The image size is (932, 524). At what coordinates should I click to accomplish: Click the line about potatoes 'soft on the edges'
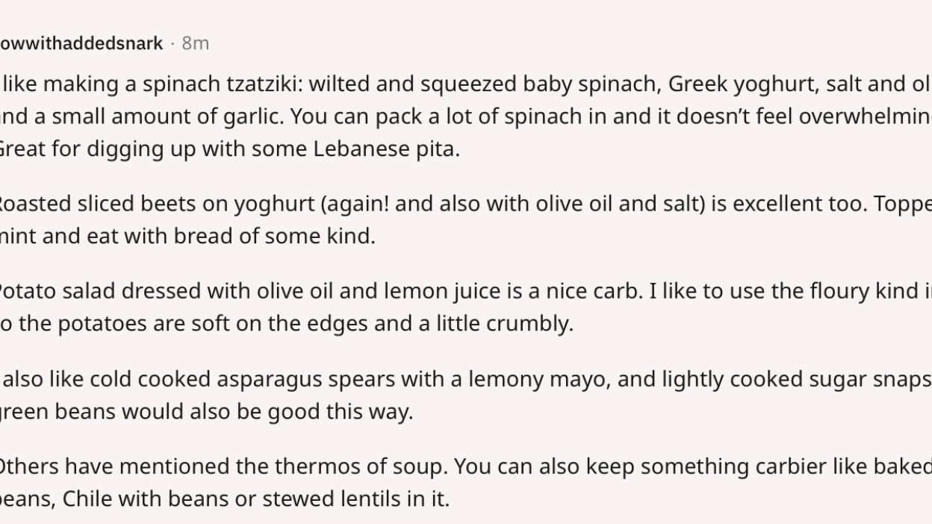287,324
